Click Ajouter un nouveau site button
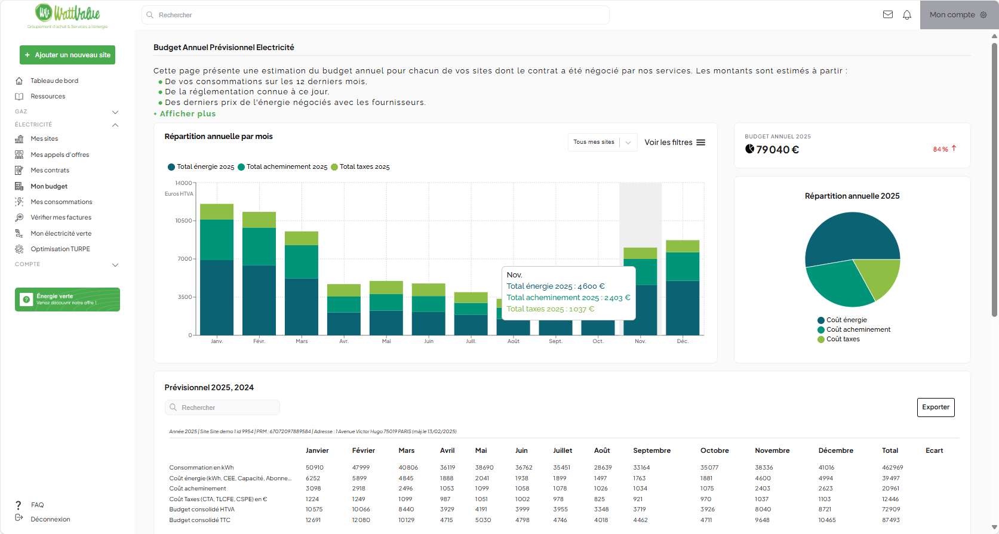999x534 pixels. [x=67, y=55]
